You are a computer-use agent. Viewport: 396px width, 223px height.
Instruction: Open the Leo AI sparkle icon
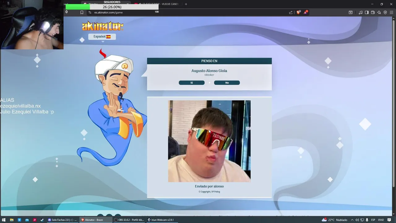click(x=379, y=12)
